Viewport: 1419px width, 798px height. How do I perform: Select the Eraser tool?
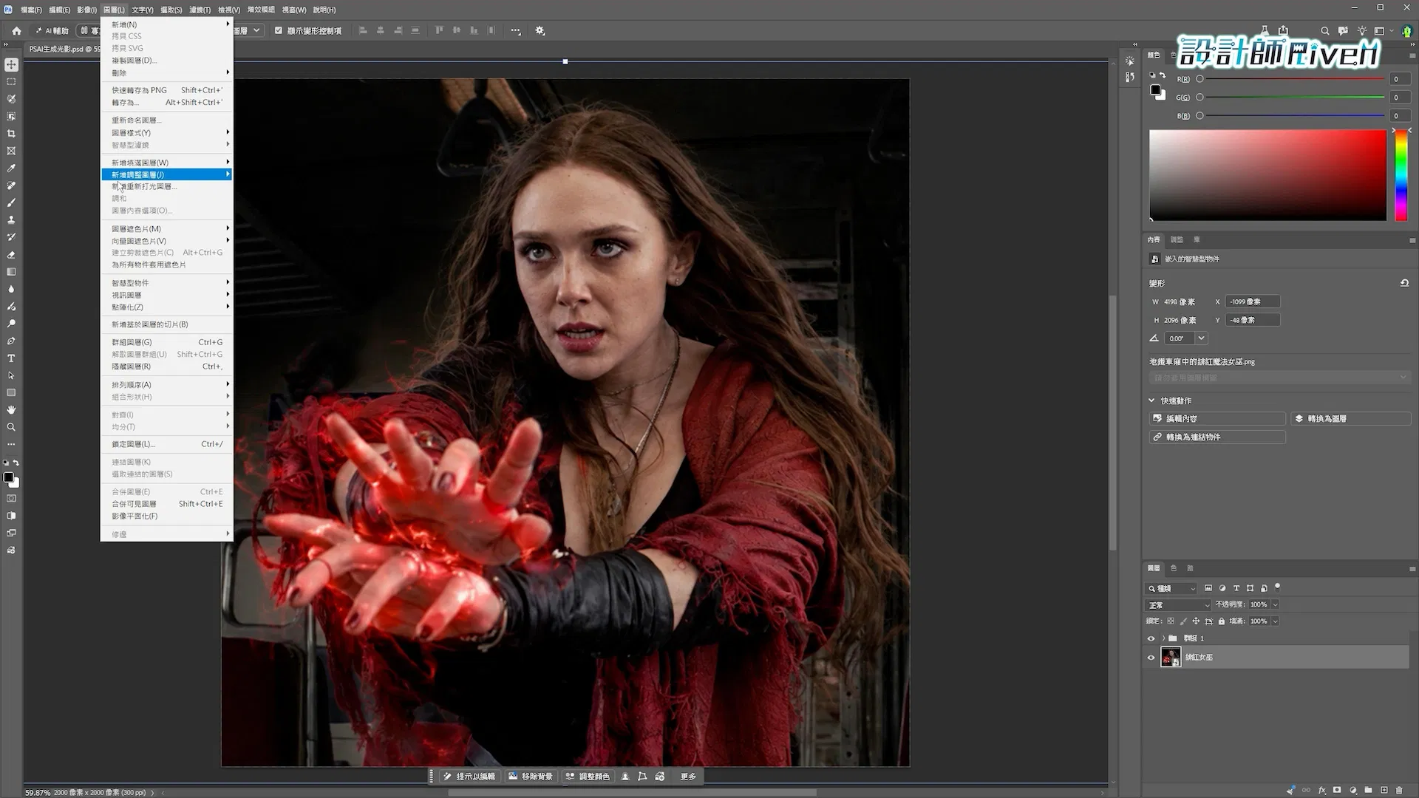(11, 255)
